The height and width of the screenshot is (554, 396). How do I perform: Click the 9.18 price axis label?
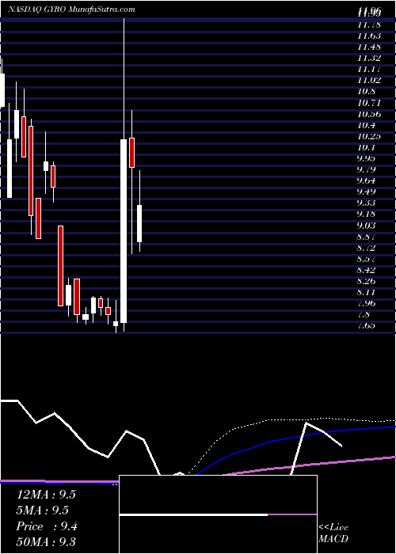366,214
